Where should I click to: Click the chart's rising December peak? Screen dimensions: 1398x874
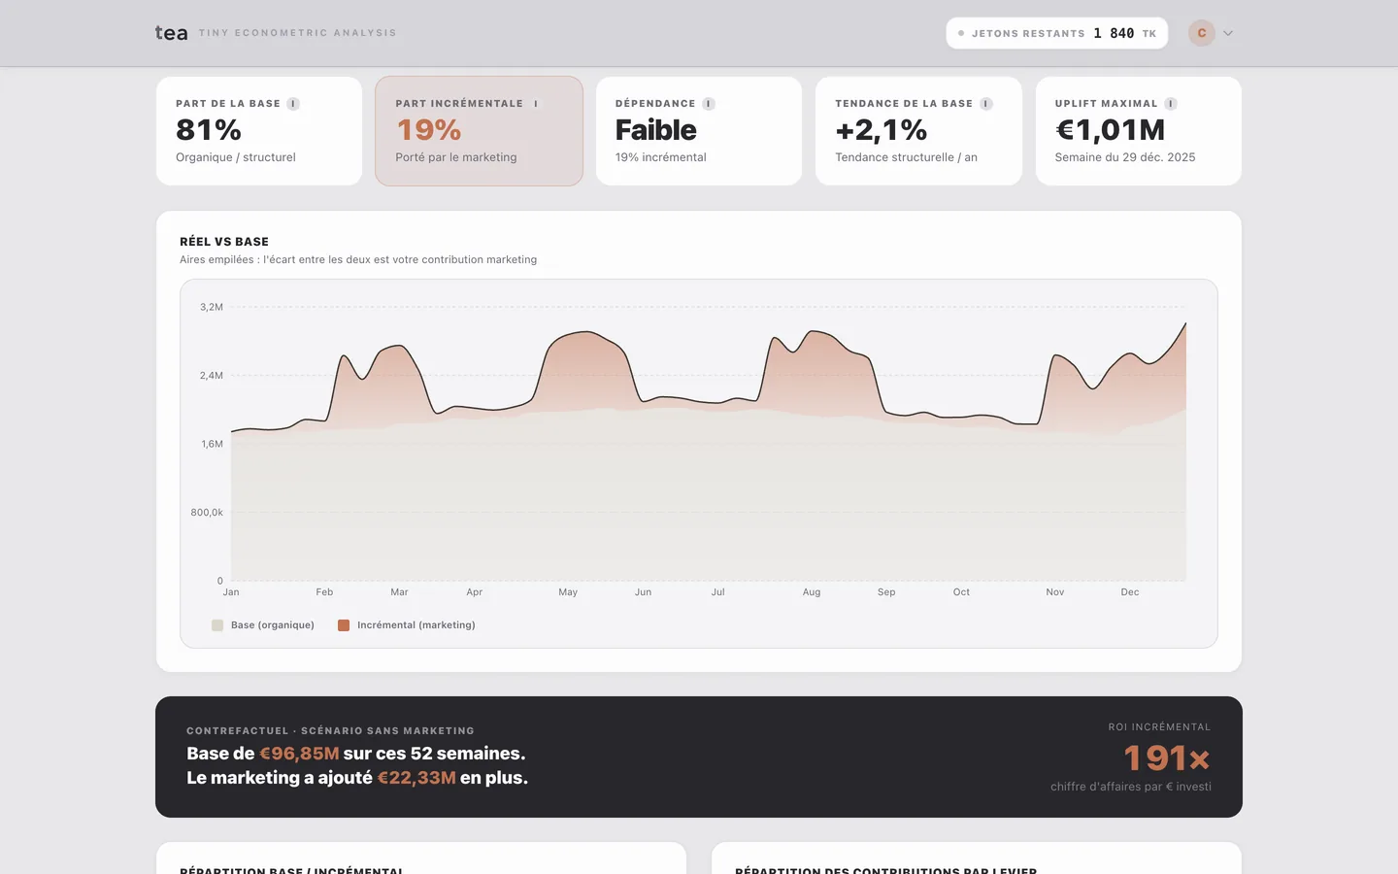pos(1185,324)
